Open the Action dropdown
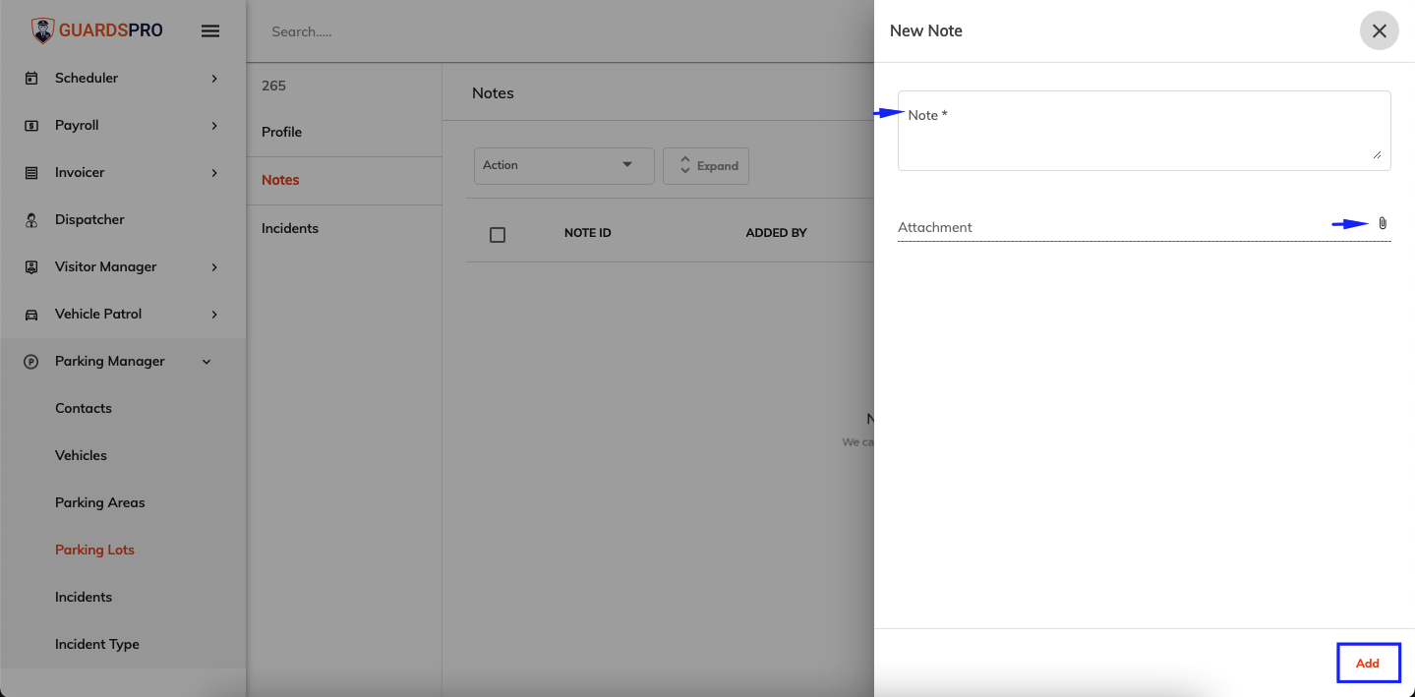This screenshot has height=697, width=1415. [x=564, y=165]
